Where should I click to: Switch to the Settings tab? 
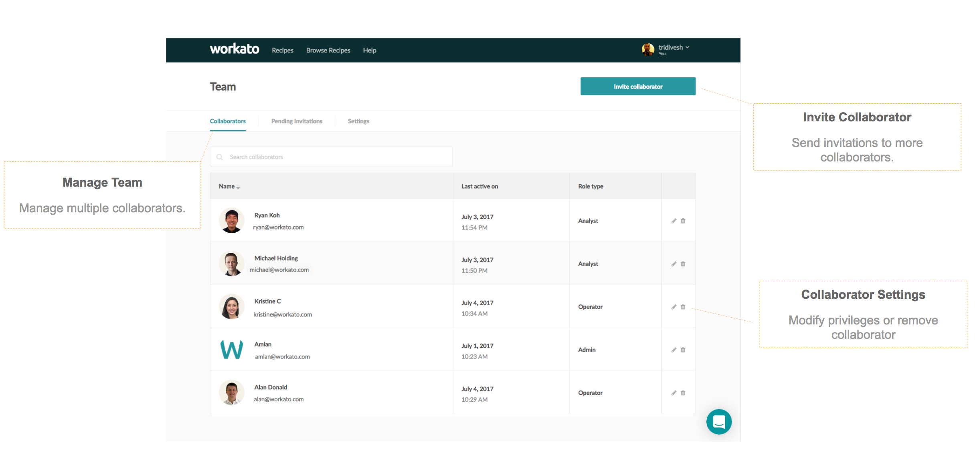click(358, 121)
